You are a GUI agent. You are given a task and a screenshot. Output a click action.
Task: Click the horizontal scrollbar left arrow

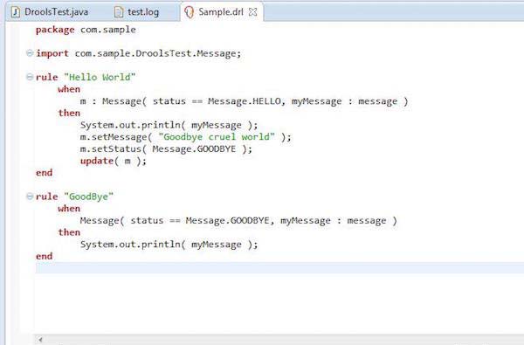pos(40,340)
